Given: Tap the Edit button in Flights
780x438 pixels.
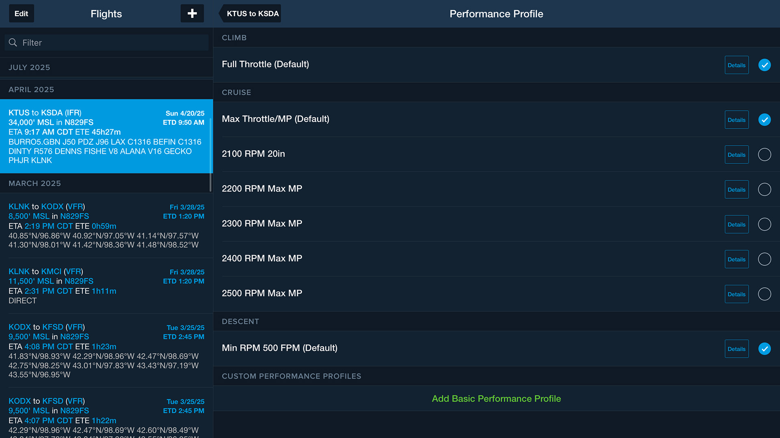Looking at the screenshot, I should tap(22, 13).
